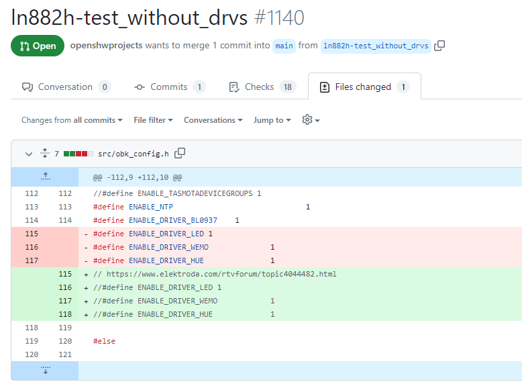Click the openshwprojects author link

pos(106,46)
